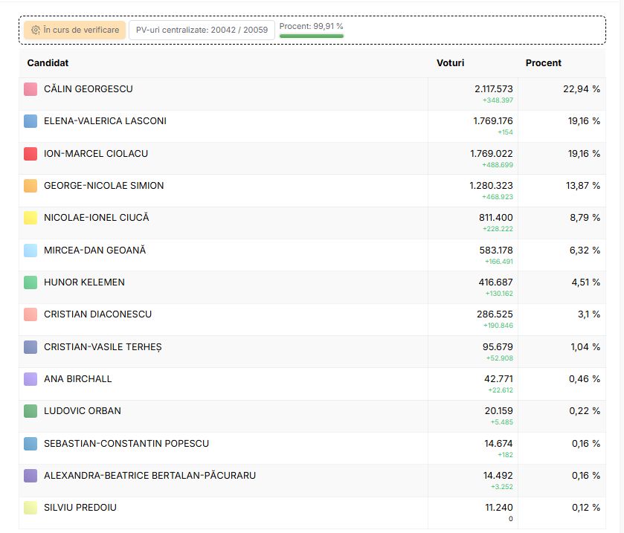Click the green swatch beside Ludovic Orban
This screenshot has height=533, width=624.
pos(30,411)
